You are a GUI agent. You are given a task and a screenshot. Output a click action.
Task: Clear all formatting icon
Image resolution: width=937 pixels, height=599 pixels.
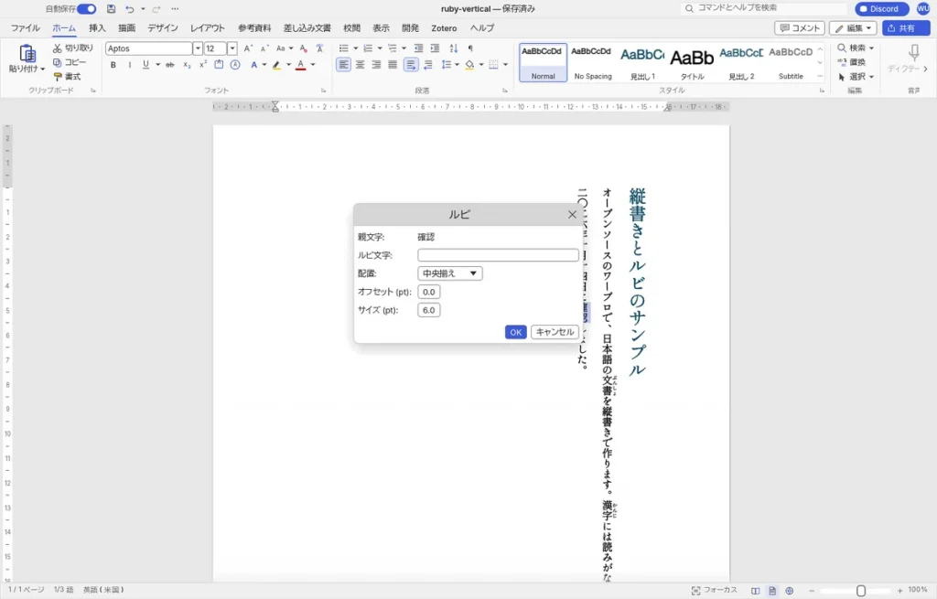304,48
